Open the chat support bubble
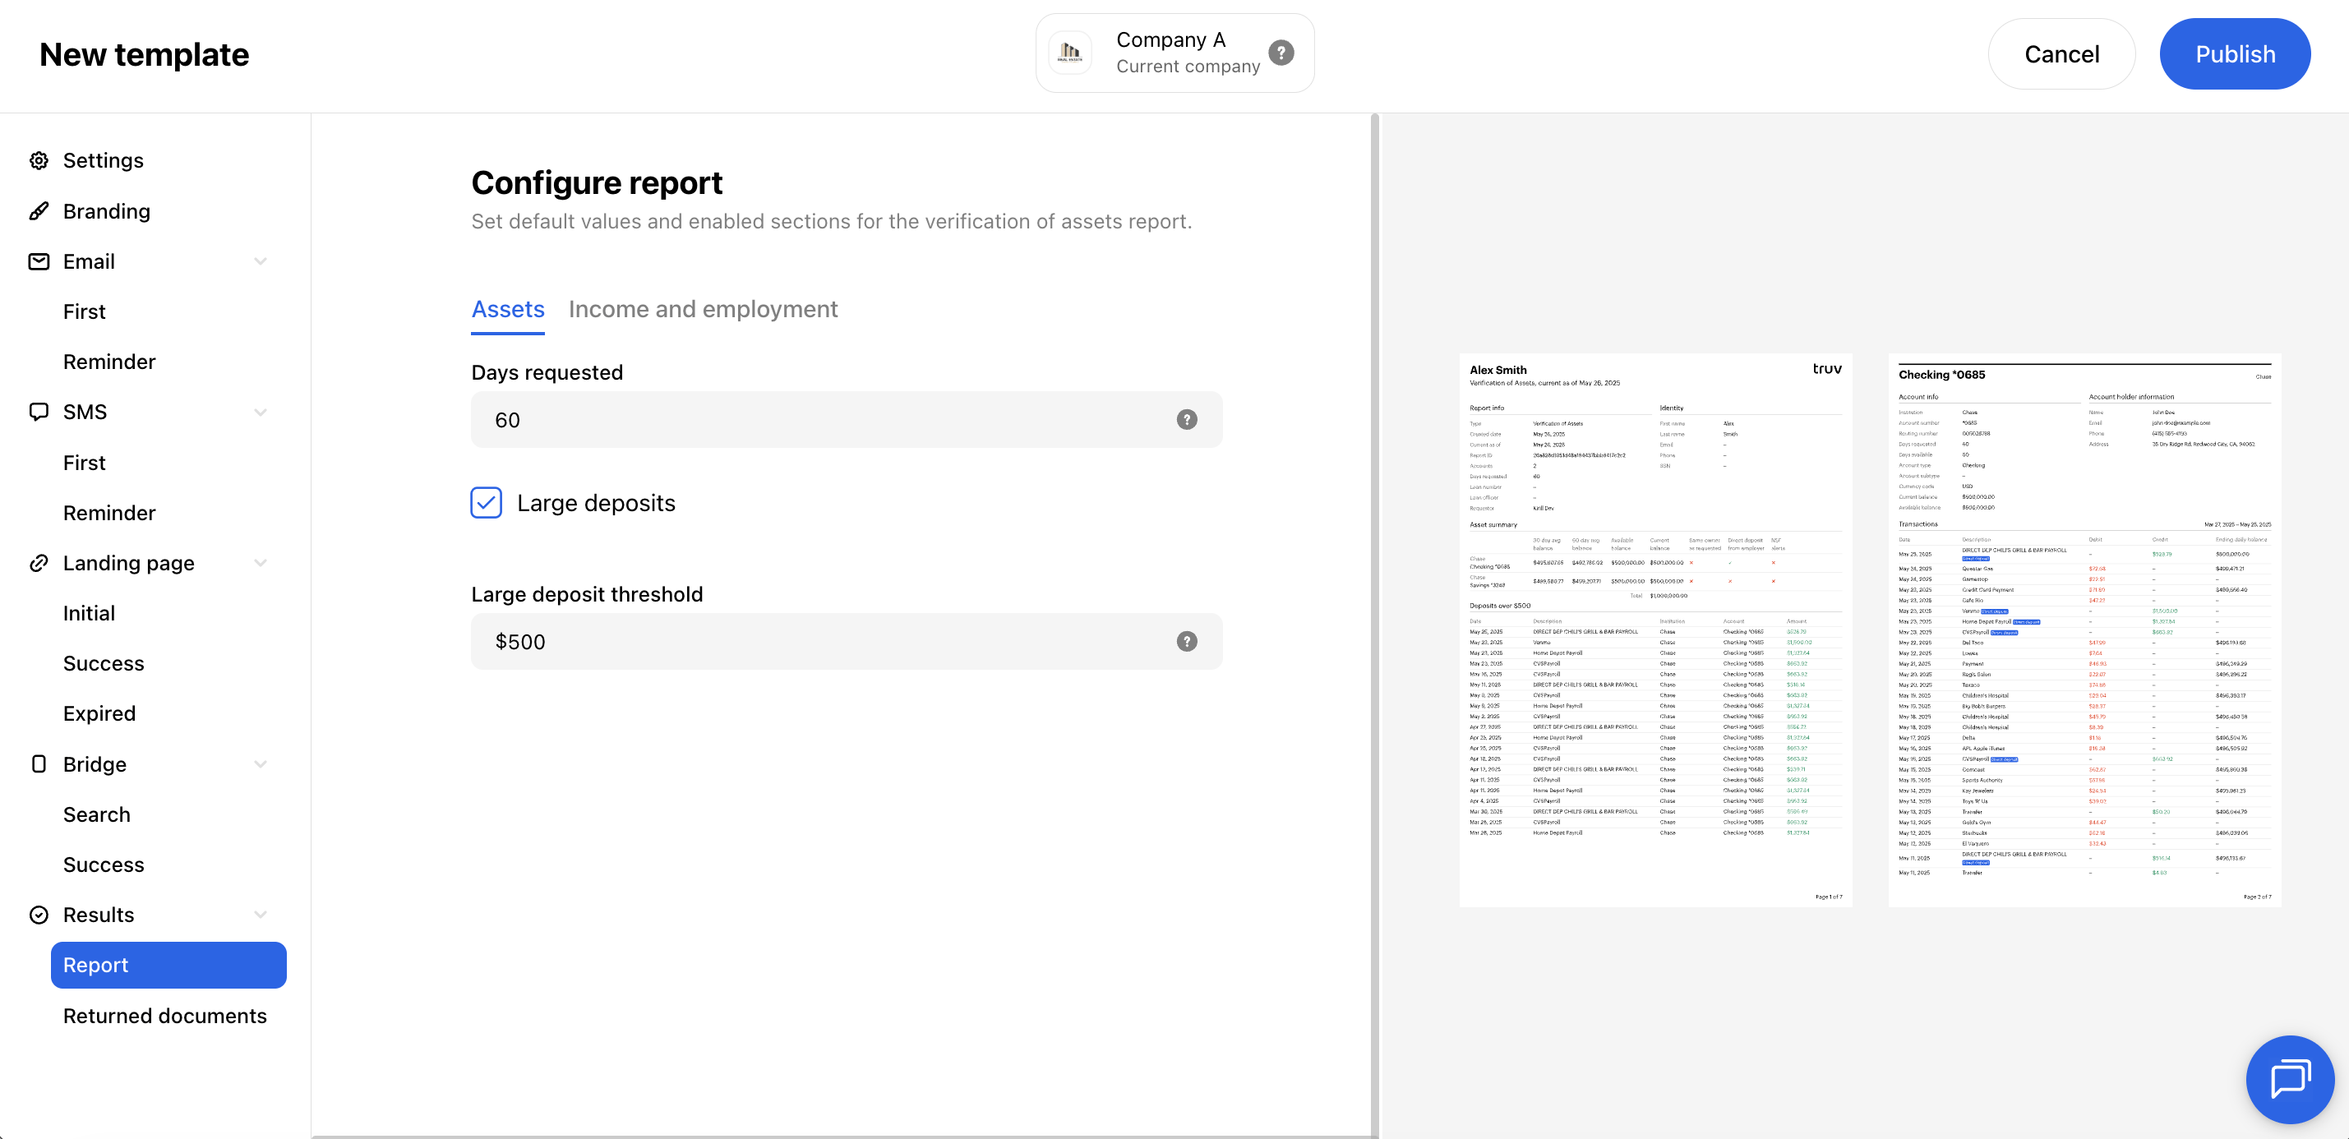Image resolution: width=2349 pixels, height=1139 pixels. (2290, 1080)
